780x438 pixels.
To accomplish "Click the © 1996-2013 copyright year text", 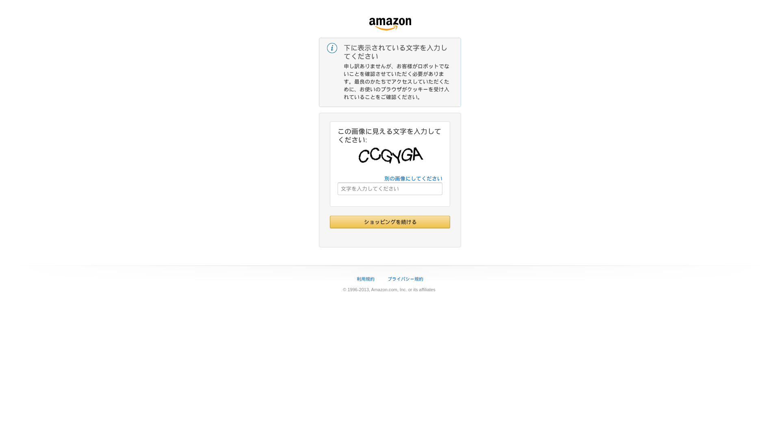I will (x=356, y=290).
